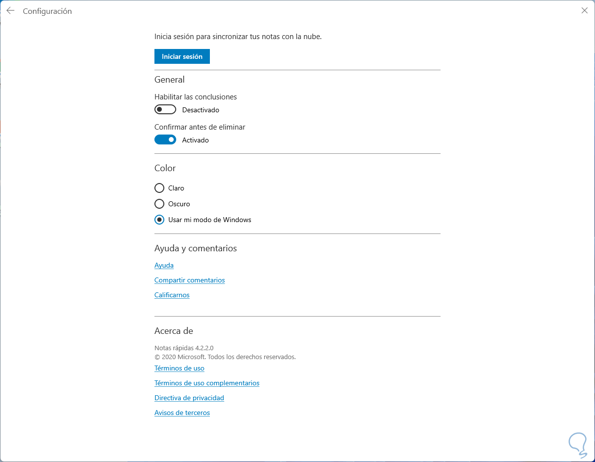Click the Desactivado status label
The image size is (595, 462).
point(200,110)
